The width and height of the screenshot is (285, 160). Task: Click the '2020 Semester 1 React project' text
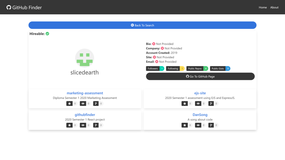click(85, 119)
